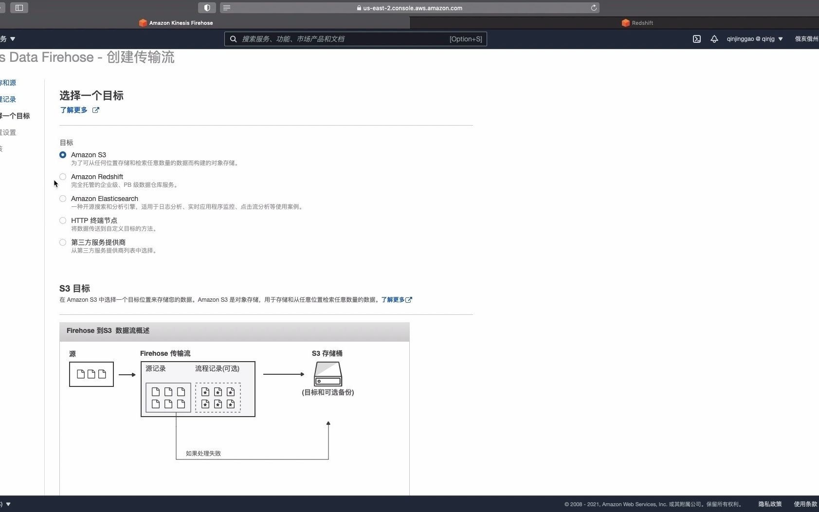Go to the 处理记录 step in sidebar
This screenshot has width=819, height=512.
click(8, 99)
